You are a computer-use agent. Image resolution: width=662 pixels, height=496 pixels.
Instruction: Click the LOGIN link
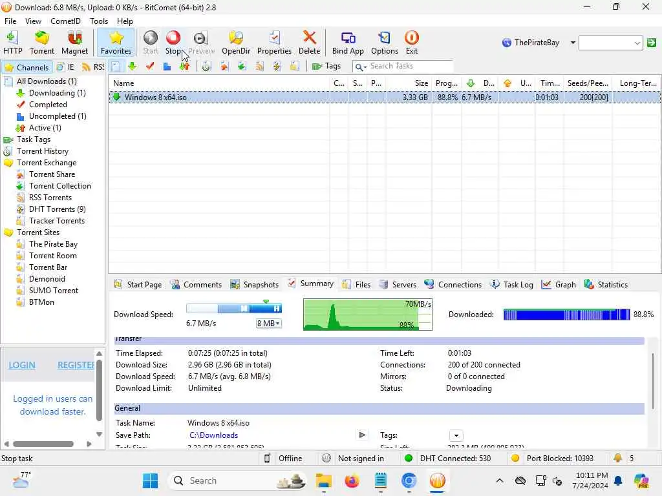click(x=22, y=366)
